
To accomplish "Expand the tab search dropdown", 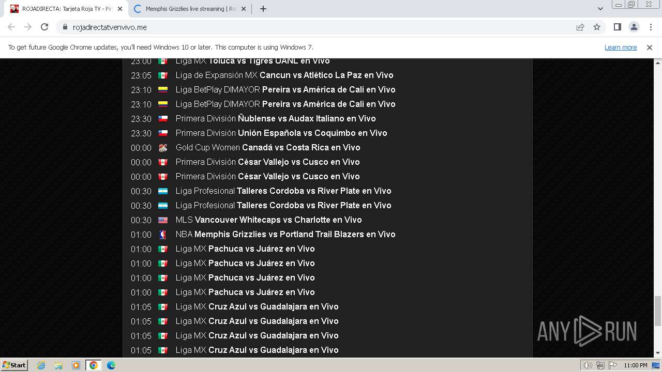I will pyautogui.click(x=600, y=9).
